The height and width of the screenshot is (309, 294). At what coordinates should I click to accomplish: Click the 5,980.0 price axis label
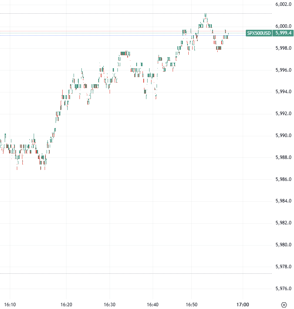(x=283, y=244)
